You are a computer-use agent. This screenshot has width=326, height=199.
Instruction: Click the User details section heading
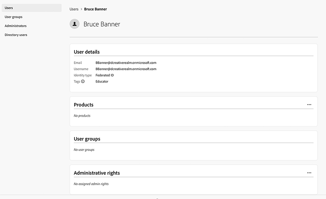(86, 52)
